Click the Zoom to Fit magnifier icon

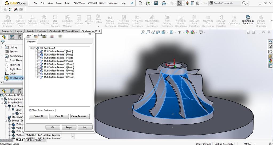(x=143, y=32)
